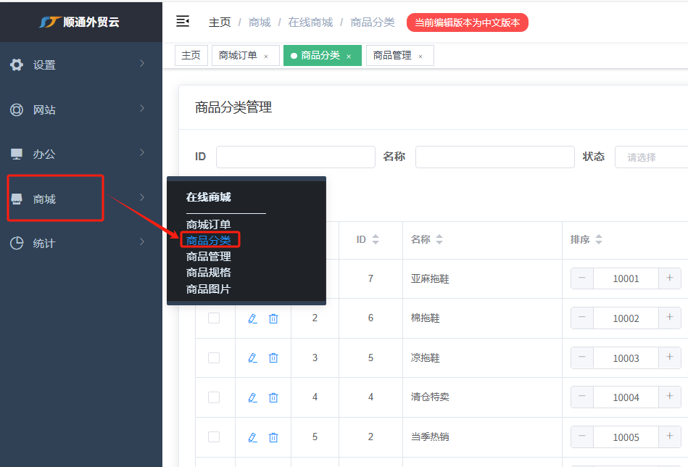Click 商品分类 in the breadcrumb
Image resolution: width=688 pixels, height=467 pixels.
tap(373, 22)
